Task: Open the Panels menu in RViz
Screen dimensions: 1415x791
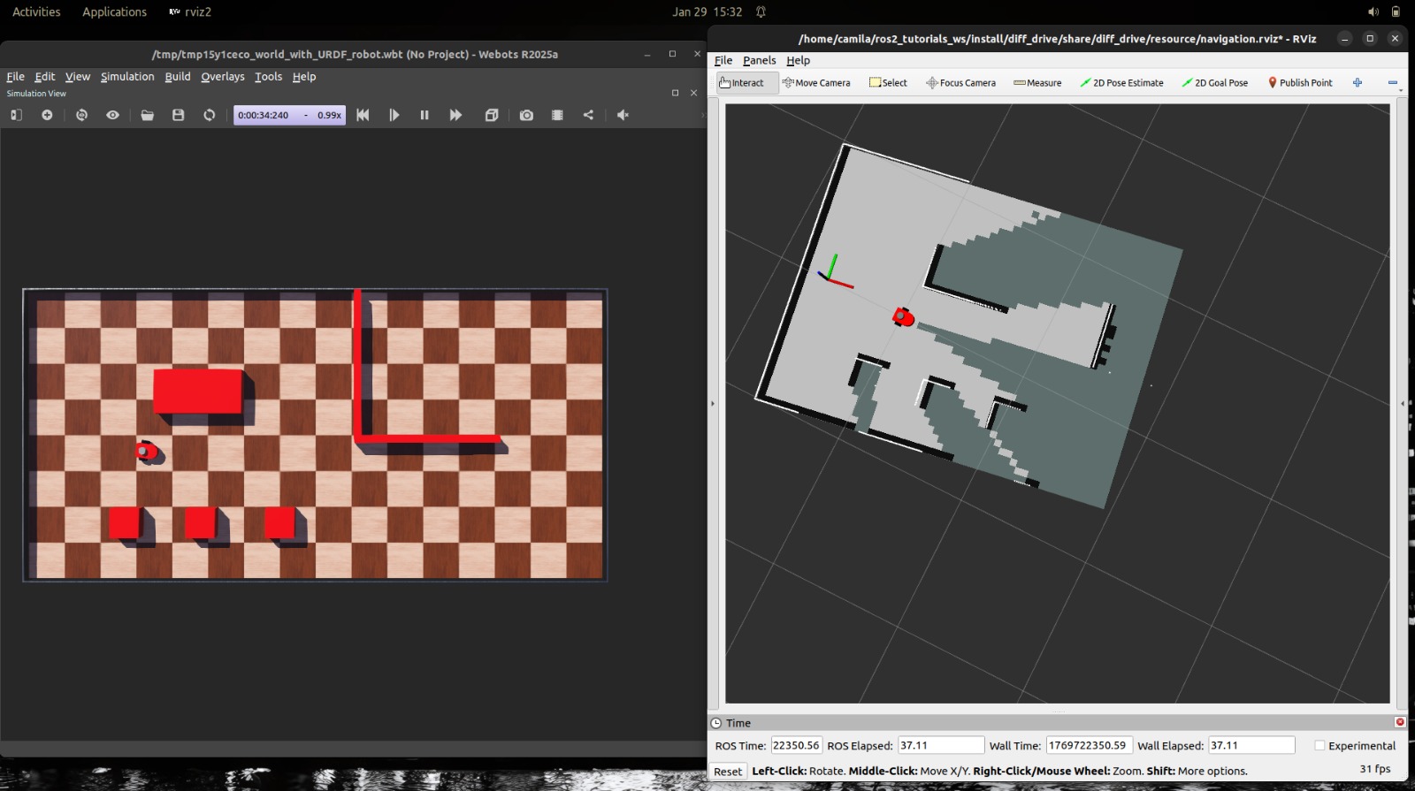Action: coord(759,60)
